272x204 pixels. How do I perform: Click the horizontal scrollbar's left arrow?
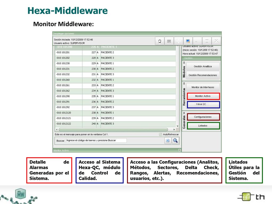[57, 130]
